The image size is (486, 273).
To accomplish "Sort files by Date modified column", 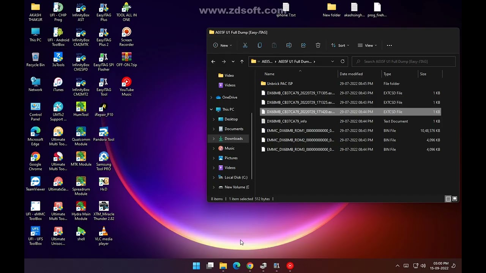I will click(351, 74).
